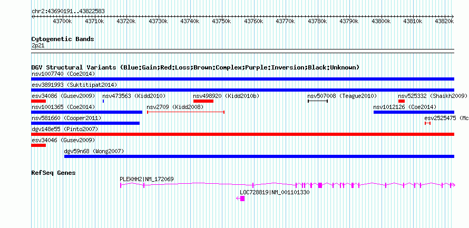Click the 2p21 band label
The image size is (469, 228).
coord(38,46)
